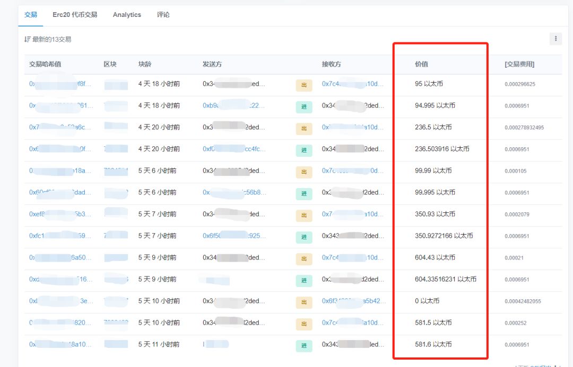This screenshot has width=573, height=367.
Task: Click the 出 badge in the 0 以太币 row
Action: (x=304, y=302)
